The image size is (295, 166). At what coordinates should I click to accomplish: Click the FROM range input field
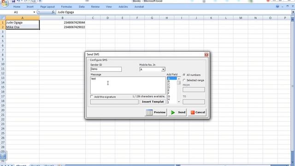194,89
